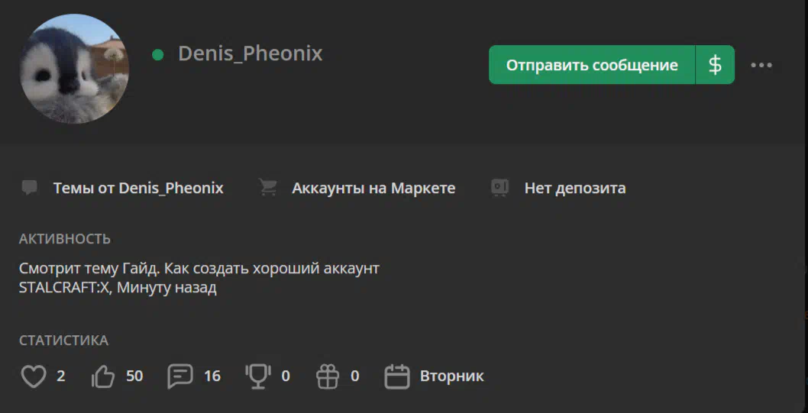Click the Вторник registration date text
808x413 pixels.
point(452,376)
